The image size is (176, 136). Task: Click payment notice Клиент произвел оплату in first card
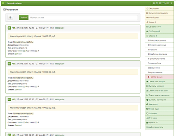[73, 36]
